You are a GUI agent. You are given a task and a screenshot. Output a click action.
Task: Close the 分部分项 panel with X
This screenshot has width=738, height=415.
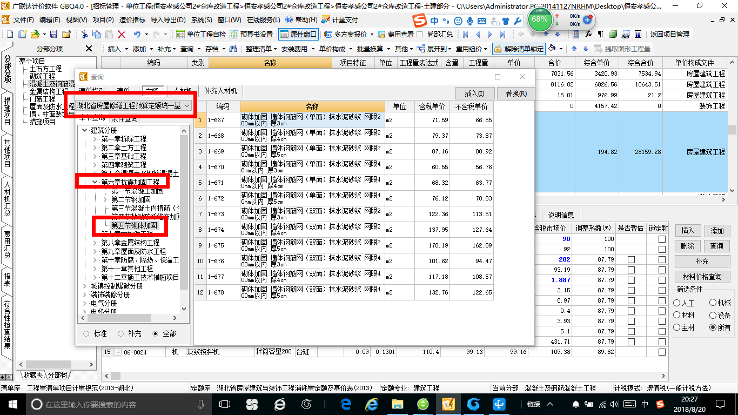point(89,49)
